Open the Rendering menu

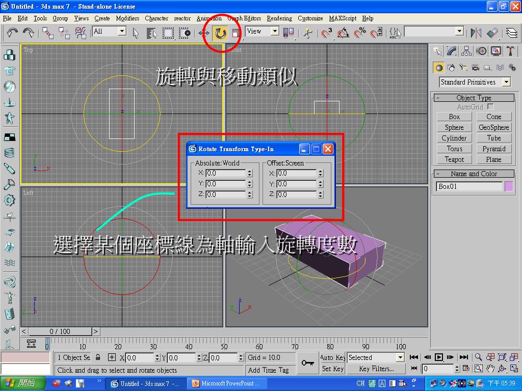click(279, 18)
